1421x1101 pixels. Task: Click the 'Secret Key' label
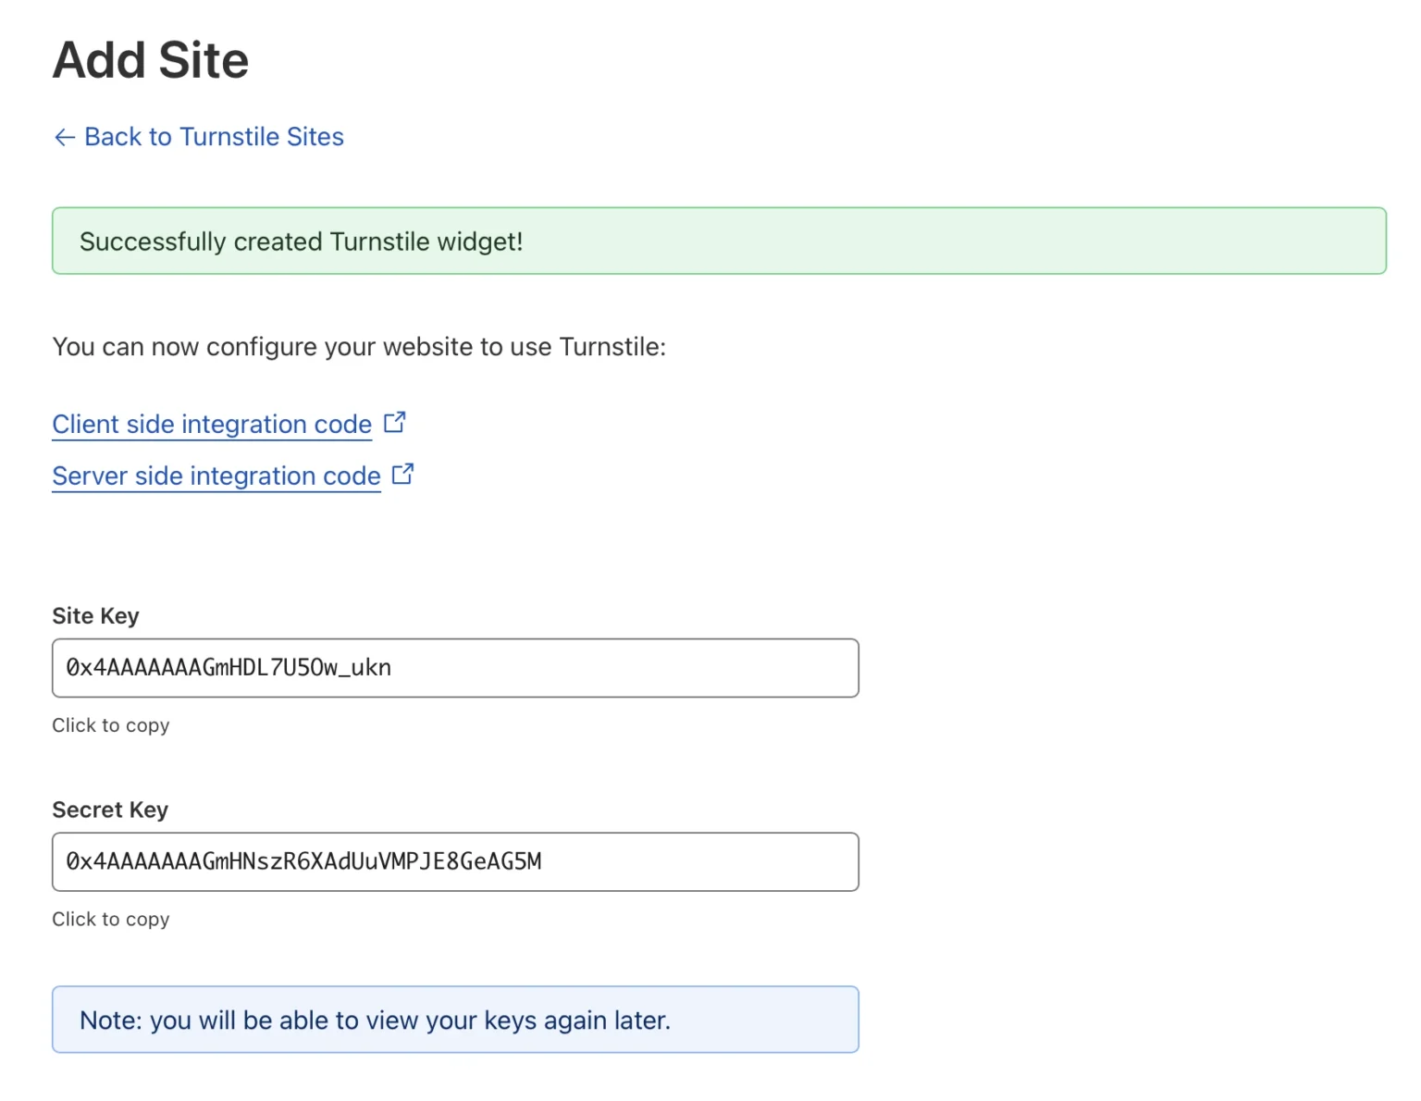pyautogui.click(x=110, y=810)
